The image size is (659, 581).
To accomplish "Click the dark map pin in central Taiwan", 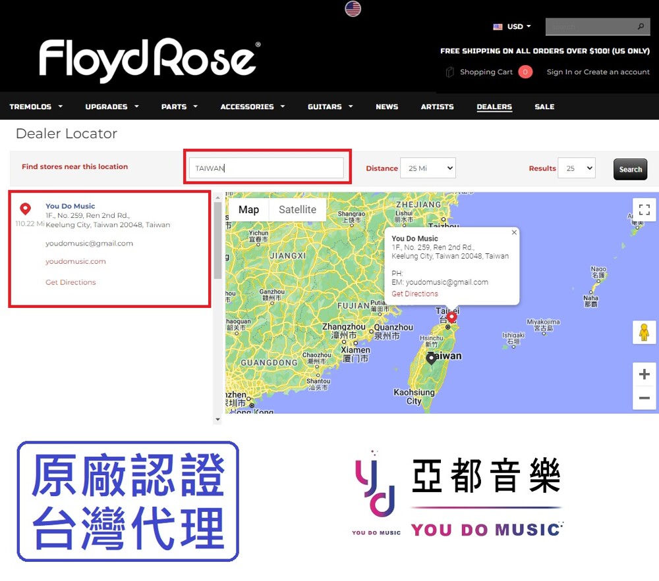I will [x=431, y=358].
